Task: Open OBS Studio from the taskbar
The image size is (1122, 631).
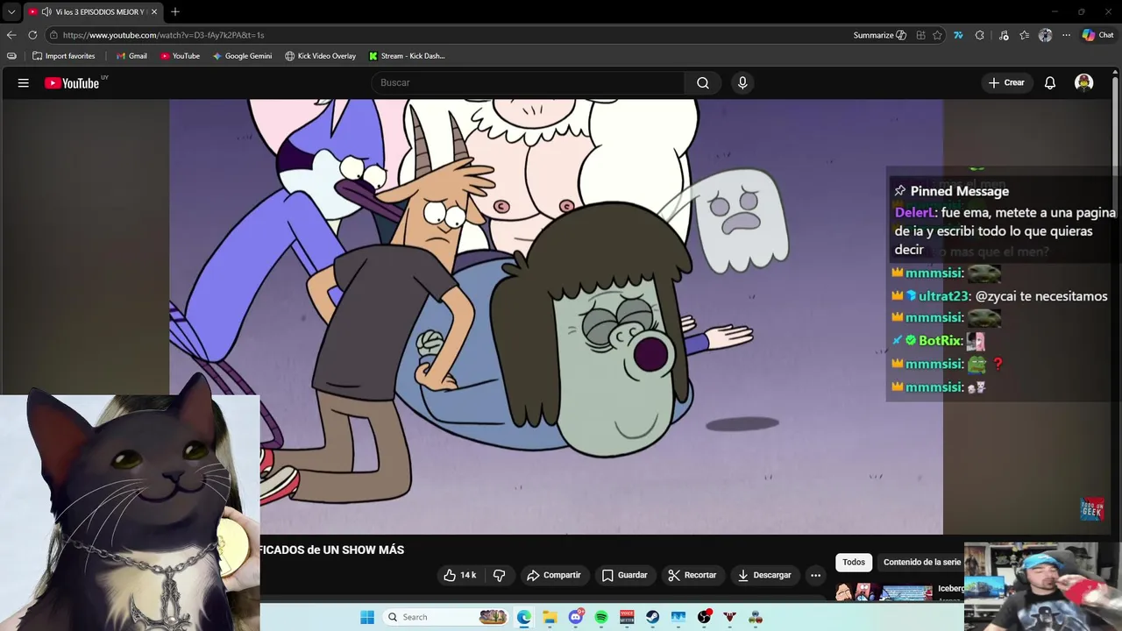Action: (x=704, y=617)
